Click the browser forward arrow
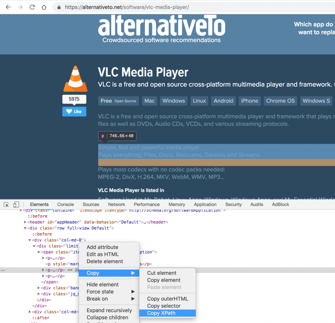 click(x=20, y=7)
